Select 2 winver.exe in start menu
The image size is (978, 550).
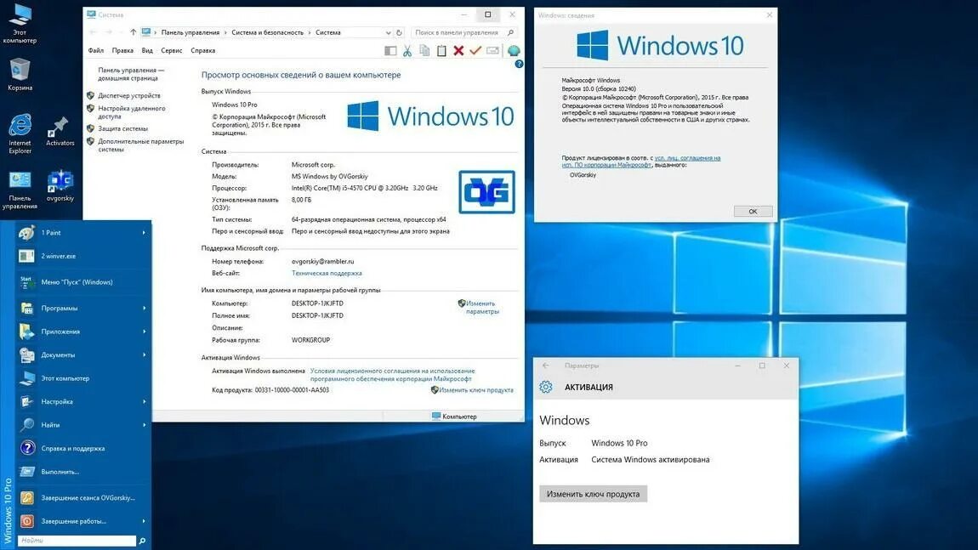pos(83,256)
